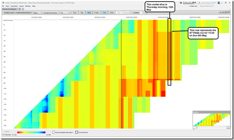Switch to Chart view button
The height and width of the screenshot is (140, 234).
tap(112, 13)
